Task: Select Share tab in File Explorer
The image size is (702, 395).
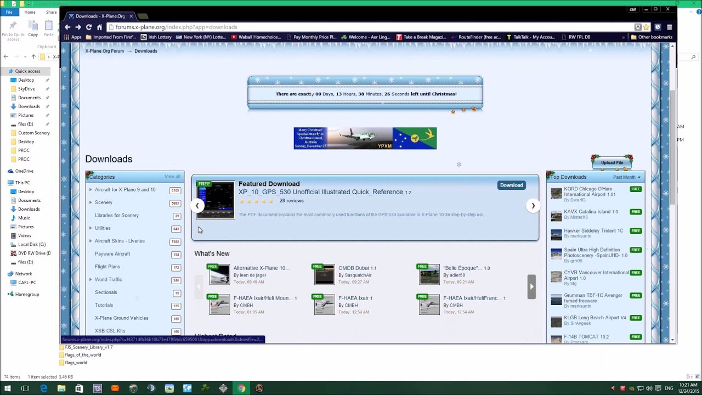Action: [x=51, y=12]
